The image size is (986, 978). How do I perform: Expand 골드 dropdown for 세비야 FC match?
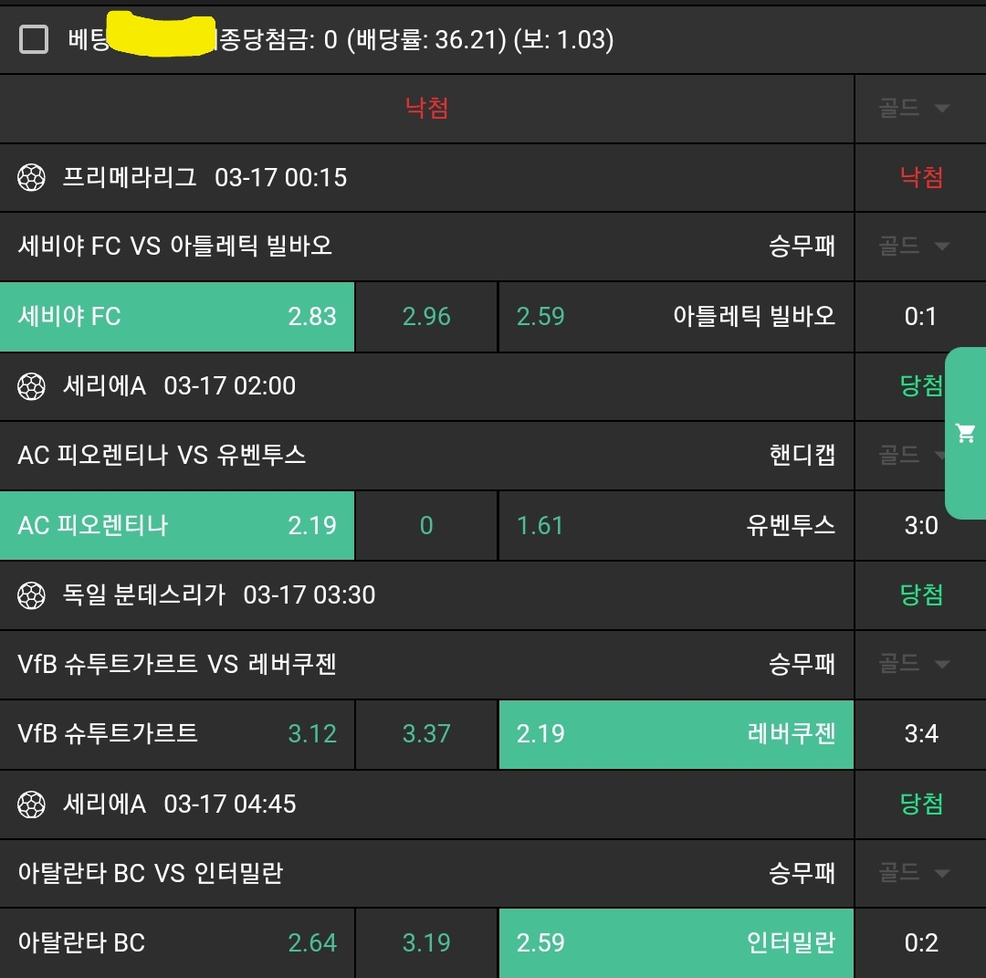(914, 246)
